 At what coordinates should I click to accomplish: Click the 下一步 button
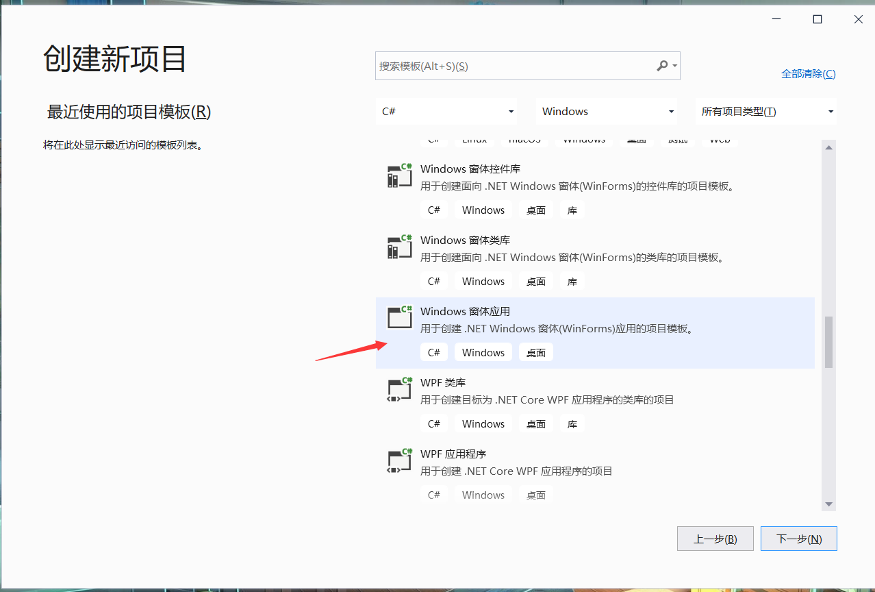click(x=798, y=538)
